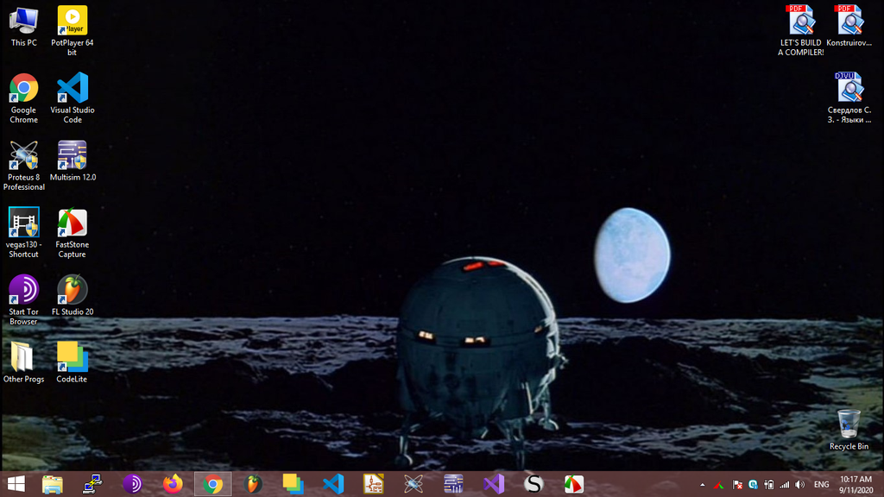This screenshot has width=884, height=497.
Task: Show hidden system tray icons
Action: [703, 485]
